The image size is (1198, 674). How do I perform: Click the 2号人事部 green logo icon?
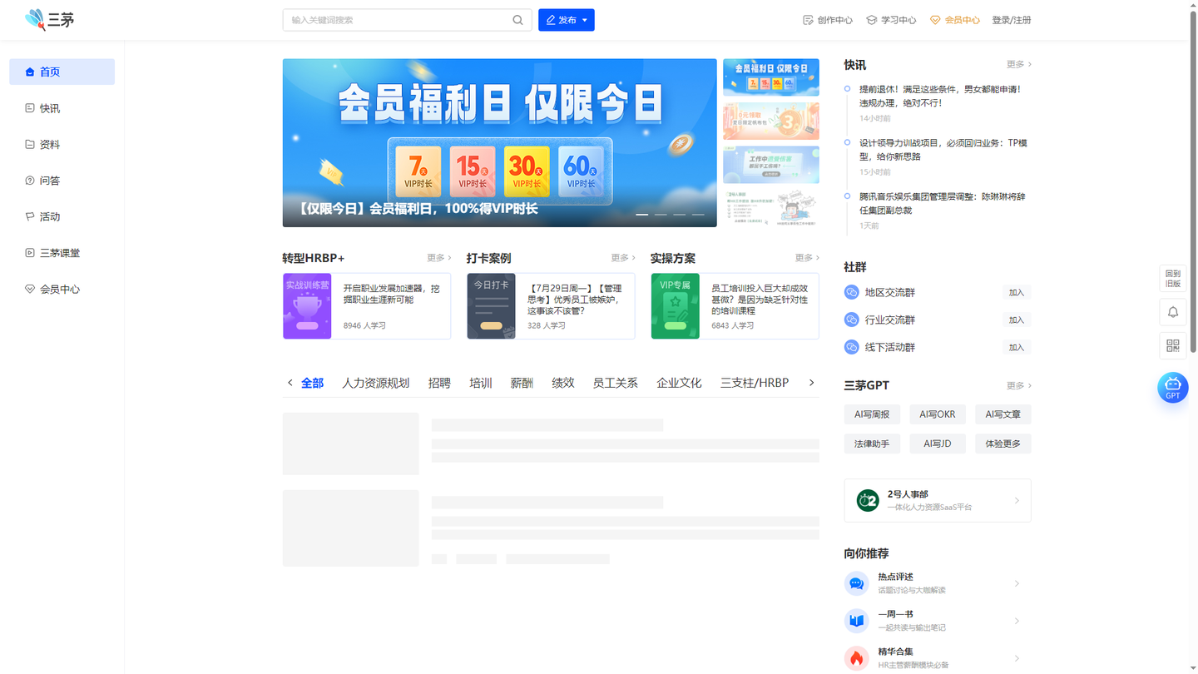click(868, 500)
